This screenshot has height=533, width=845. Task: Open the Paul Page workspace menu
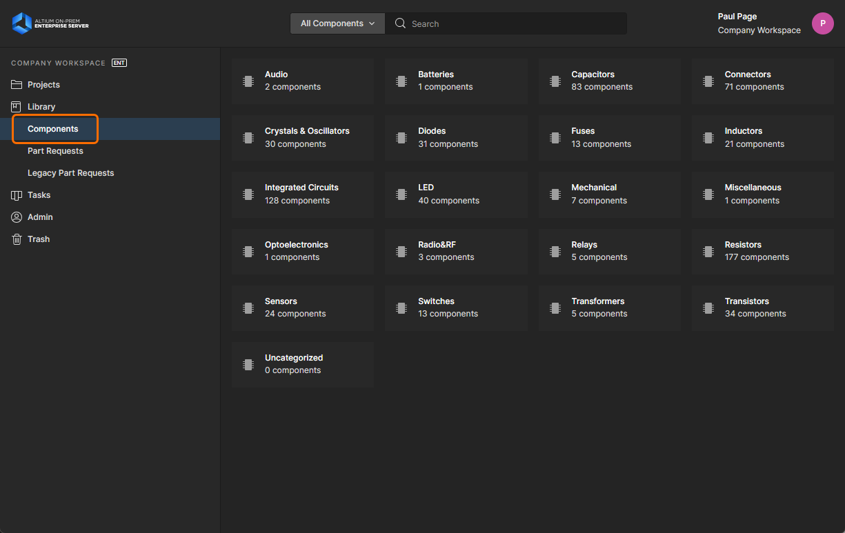click(x=759, y=23)
